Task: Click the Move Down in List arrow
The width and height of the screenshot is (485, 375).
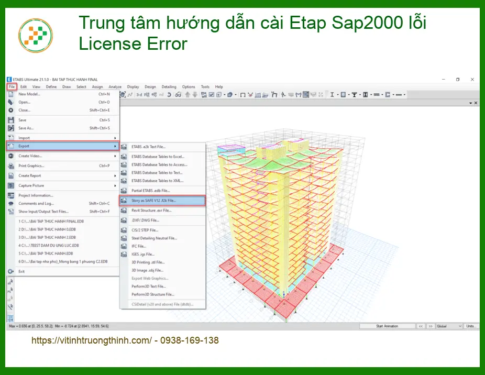Action: 195,95
